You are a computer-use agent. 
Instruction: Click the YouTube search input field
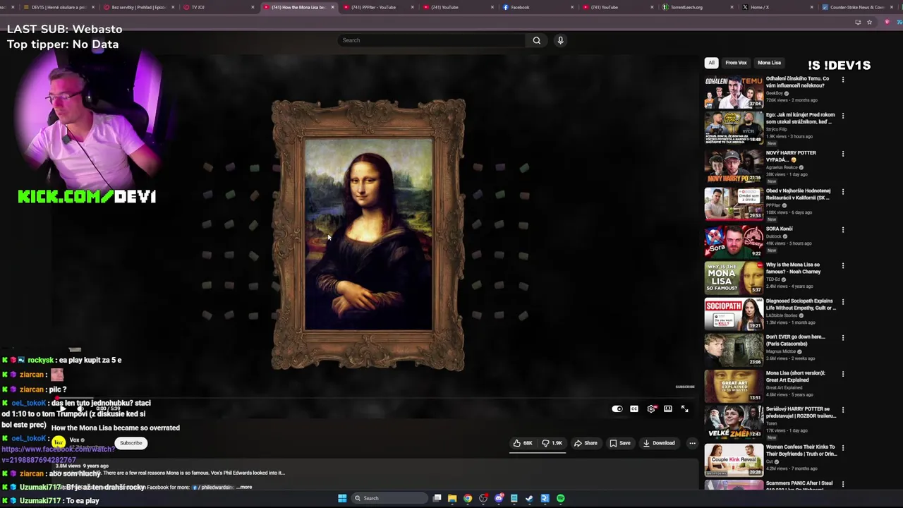click(x=432, y=40)
